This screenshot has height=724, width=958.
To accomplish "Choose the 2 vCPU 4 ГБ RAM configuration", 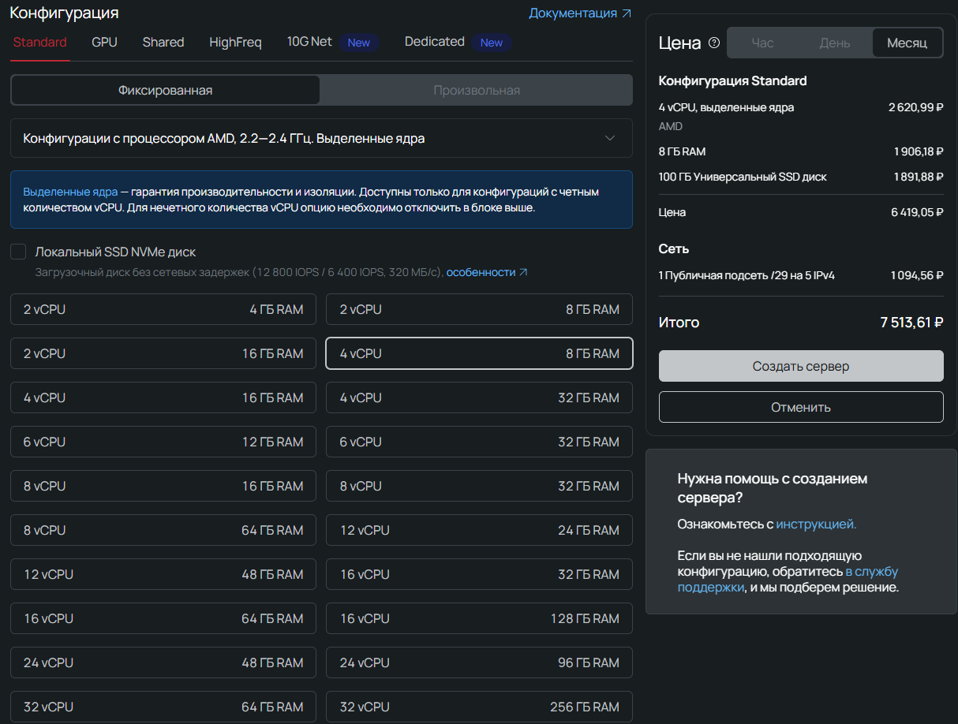I will click(x=163, y=310).
